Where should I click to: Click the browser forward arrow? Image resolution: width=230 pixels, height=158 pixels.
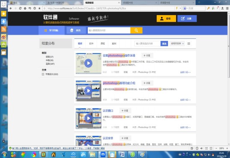[x=15, y=8]
